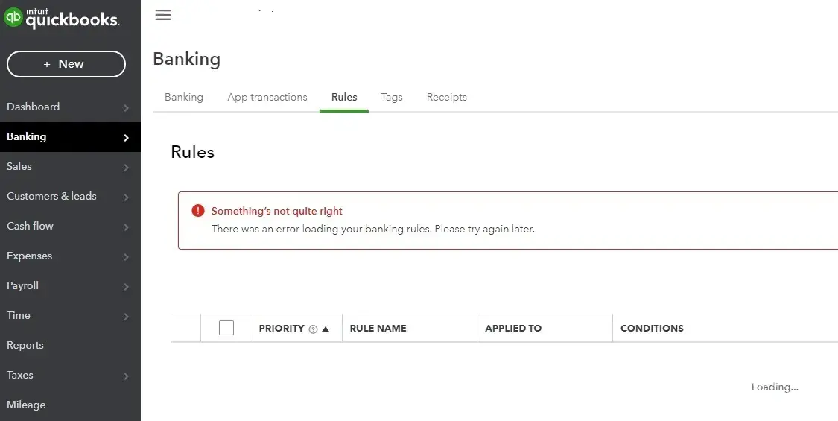Expand the Sales submenu arrow
The width and height of the screenshot is (838, 421).
click(x=126, y=167)
